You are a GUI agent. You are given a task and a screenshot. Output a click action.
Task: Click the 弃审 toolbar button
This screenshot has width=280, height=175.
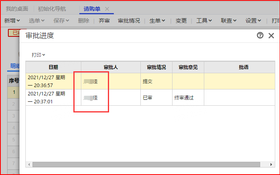(104, 21)
